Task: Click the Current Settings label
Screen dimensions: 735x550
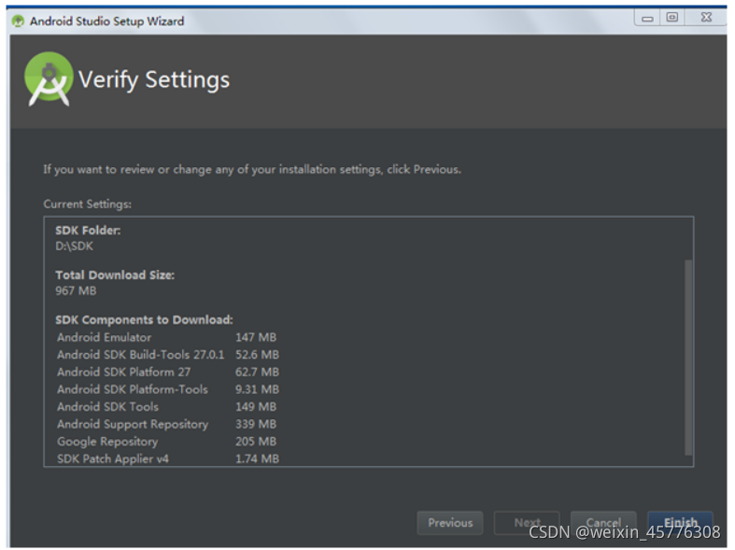Action: (x=87, y=204)
